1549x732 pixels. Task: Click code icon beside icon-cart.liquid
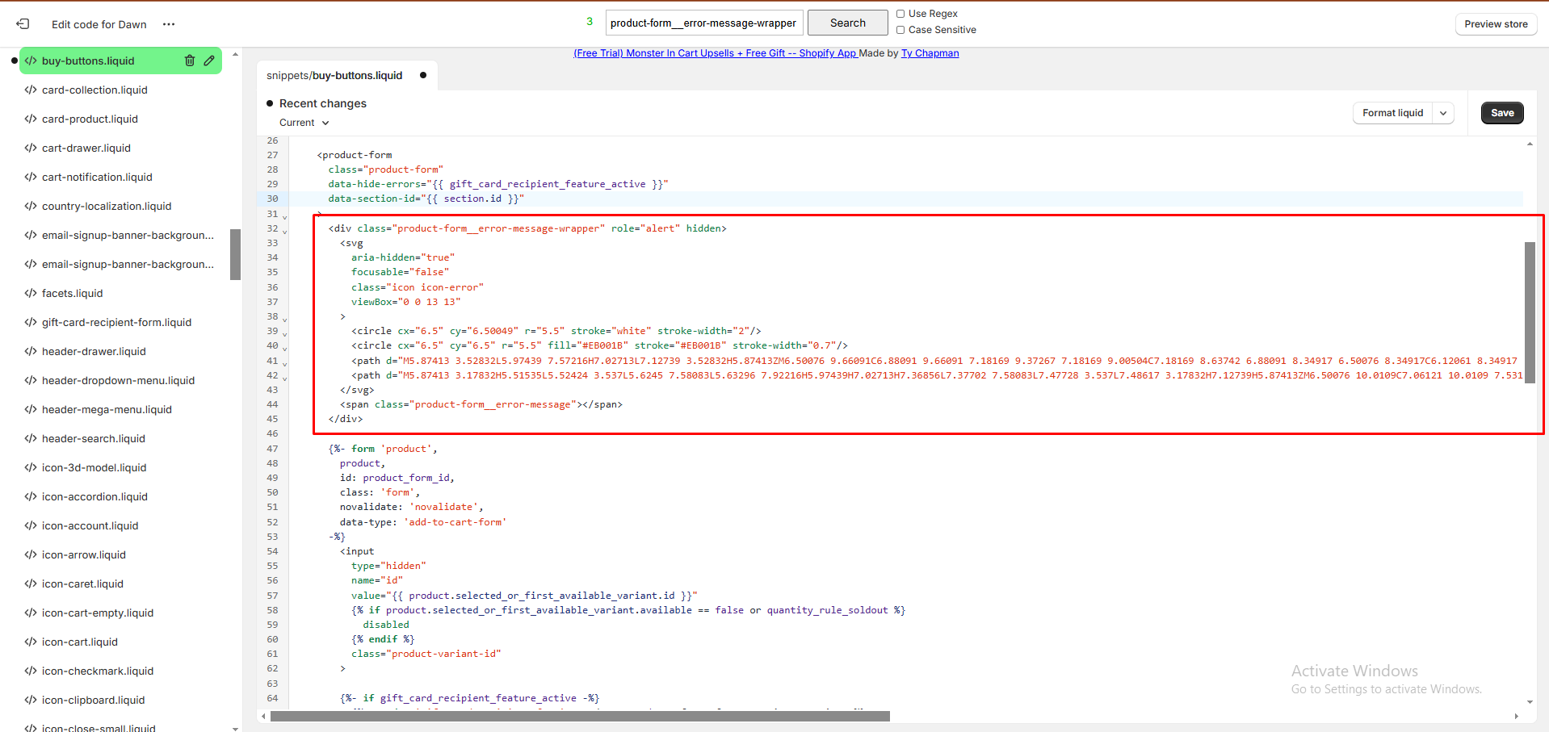(31, 642)
